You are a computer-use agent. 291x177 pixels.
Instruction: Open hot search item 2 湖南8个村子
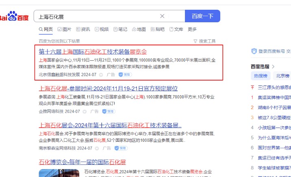[274, 107]
